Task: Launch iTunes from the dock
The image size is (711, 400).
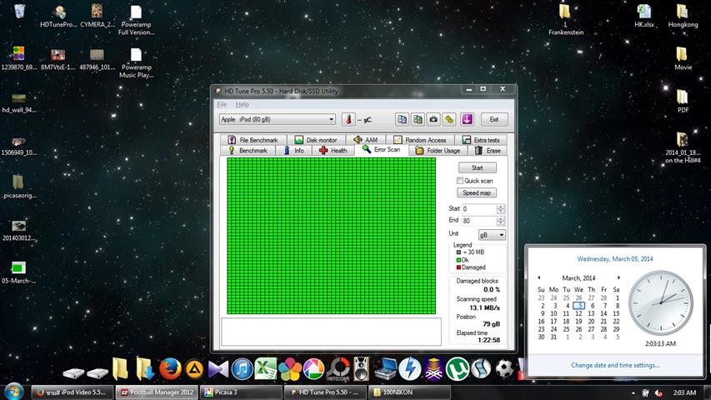Action: point(242,367)
